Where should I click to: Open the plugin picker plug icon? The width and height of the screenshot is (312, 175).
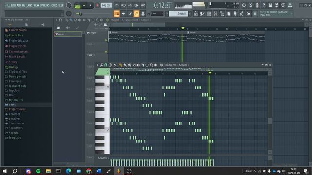pos(235,14)
